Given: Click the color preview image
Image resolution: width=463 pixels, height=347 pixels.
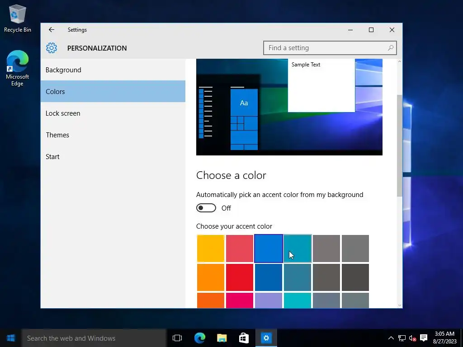Looking at the screenshot, I should (x=289, y=107).
